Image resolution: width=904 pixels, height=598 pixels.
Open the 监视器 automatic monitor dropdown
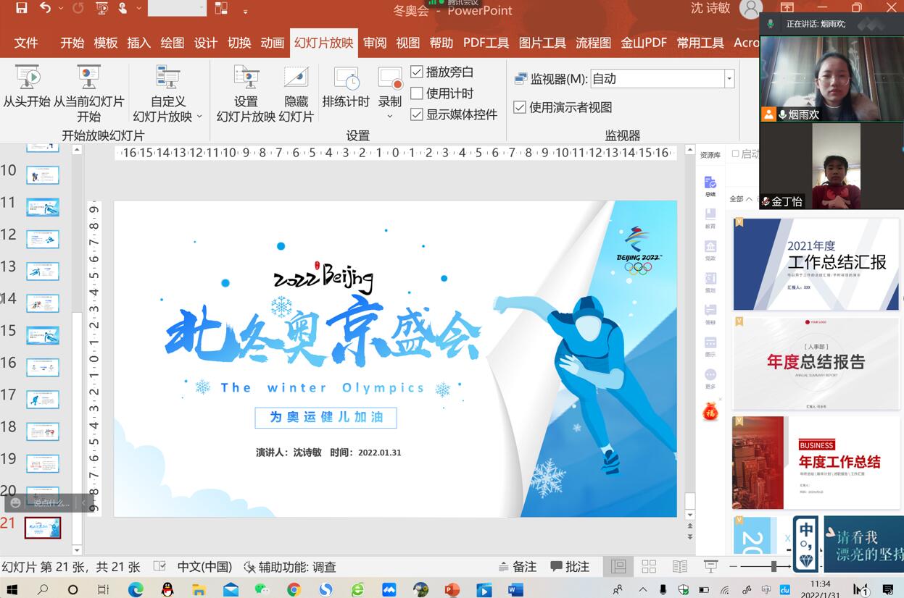[x=729, y=77]
